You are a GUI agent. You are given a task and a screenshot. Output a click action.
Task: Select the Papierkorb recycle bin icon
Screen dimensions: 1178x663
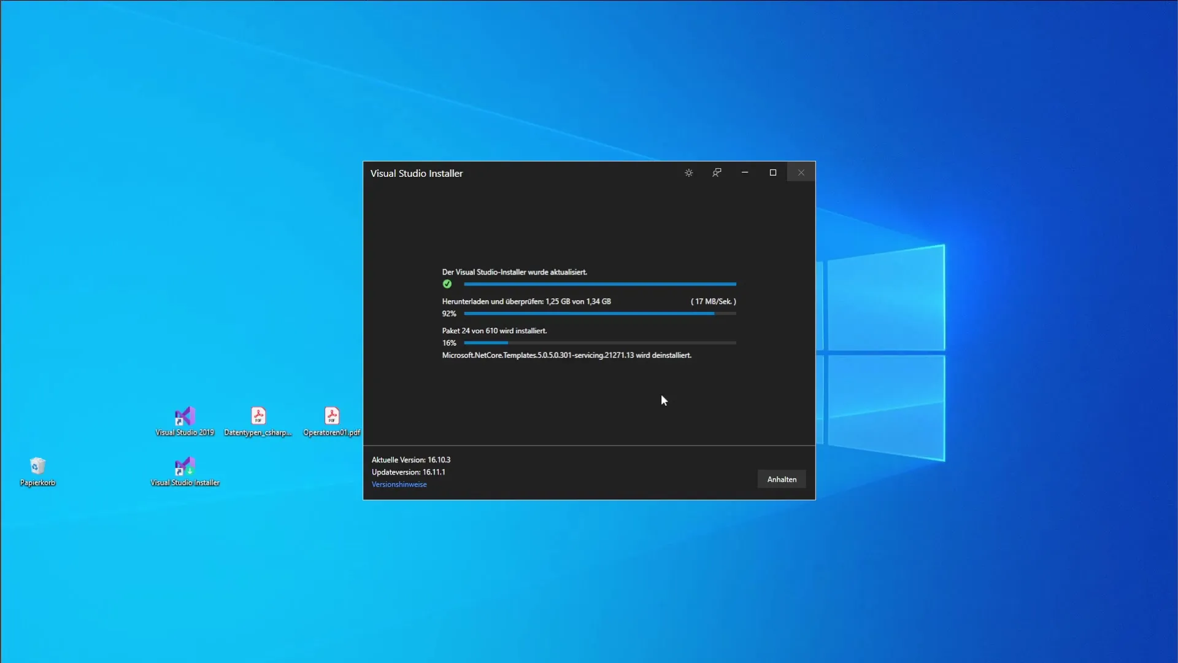[x=37, y=471]
